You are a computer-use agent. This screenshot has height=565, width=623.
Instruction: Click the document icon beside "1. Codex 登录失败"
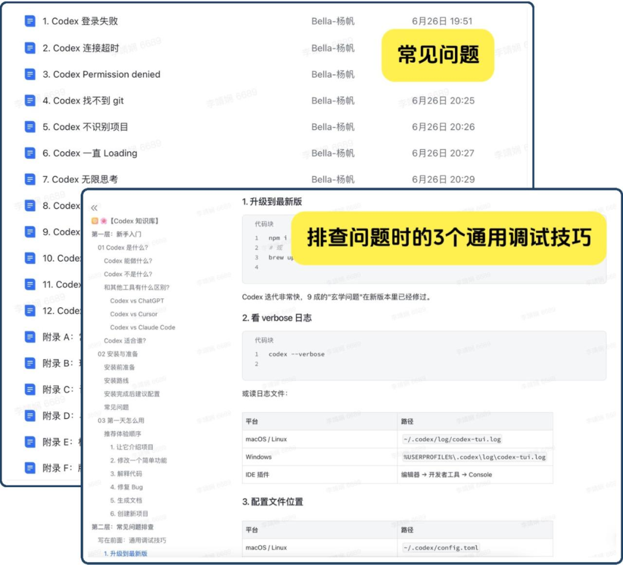(x=30, y=21)
